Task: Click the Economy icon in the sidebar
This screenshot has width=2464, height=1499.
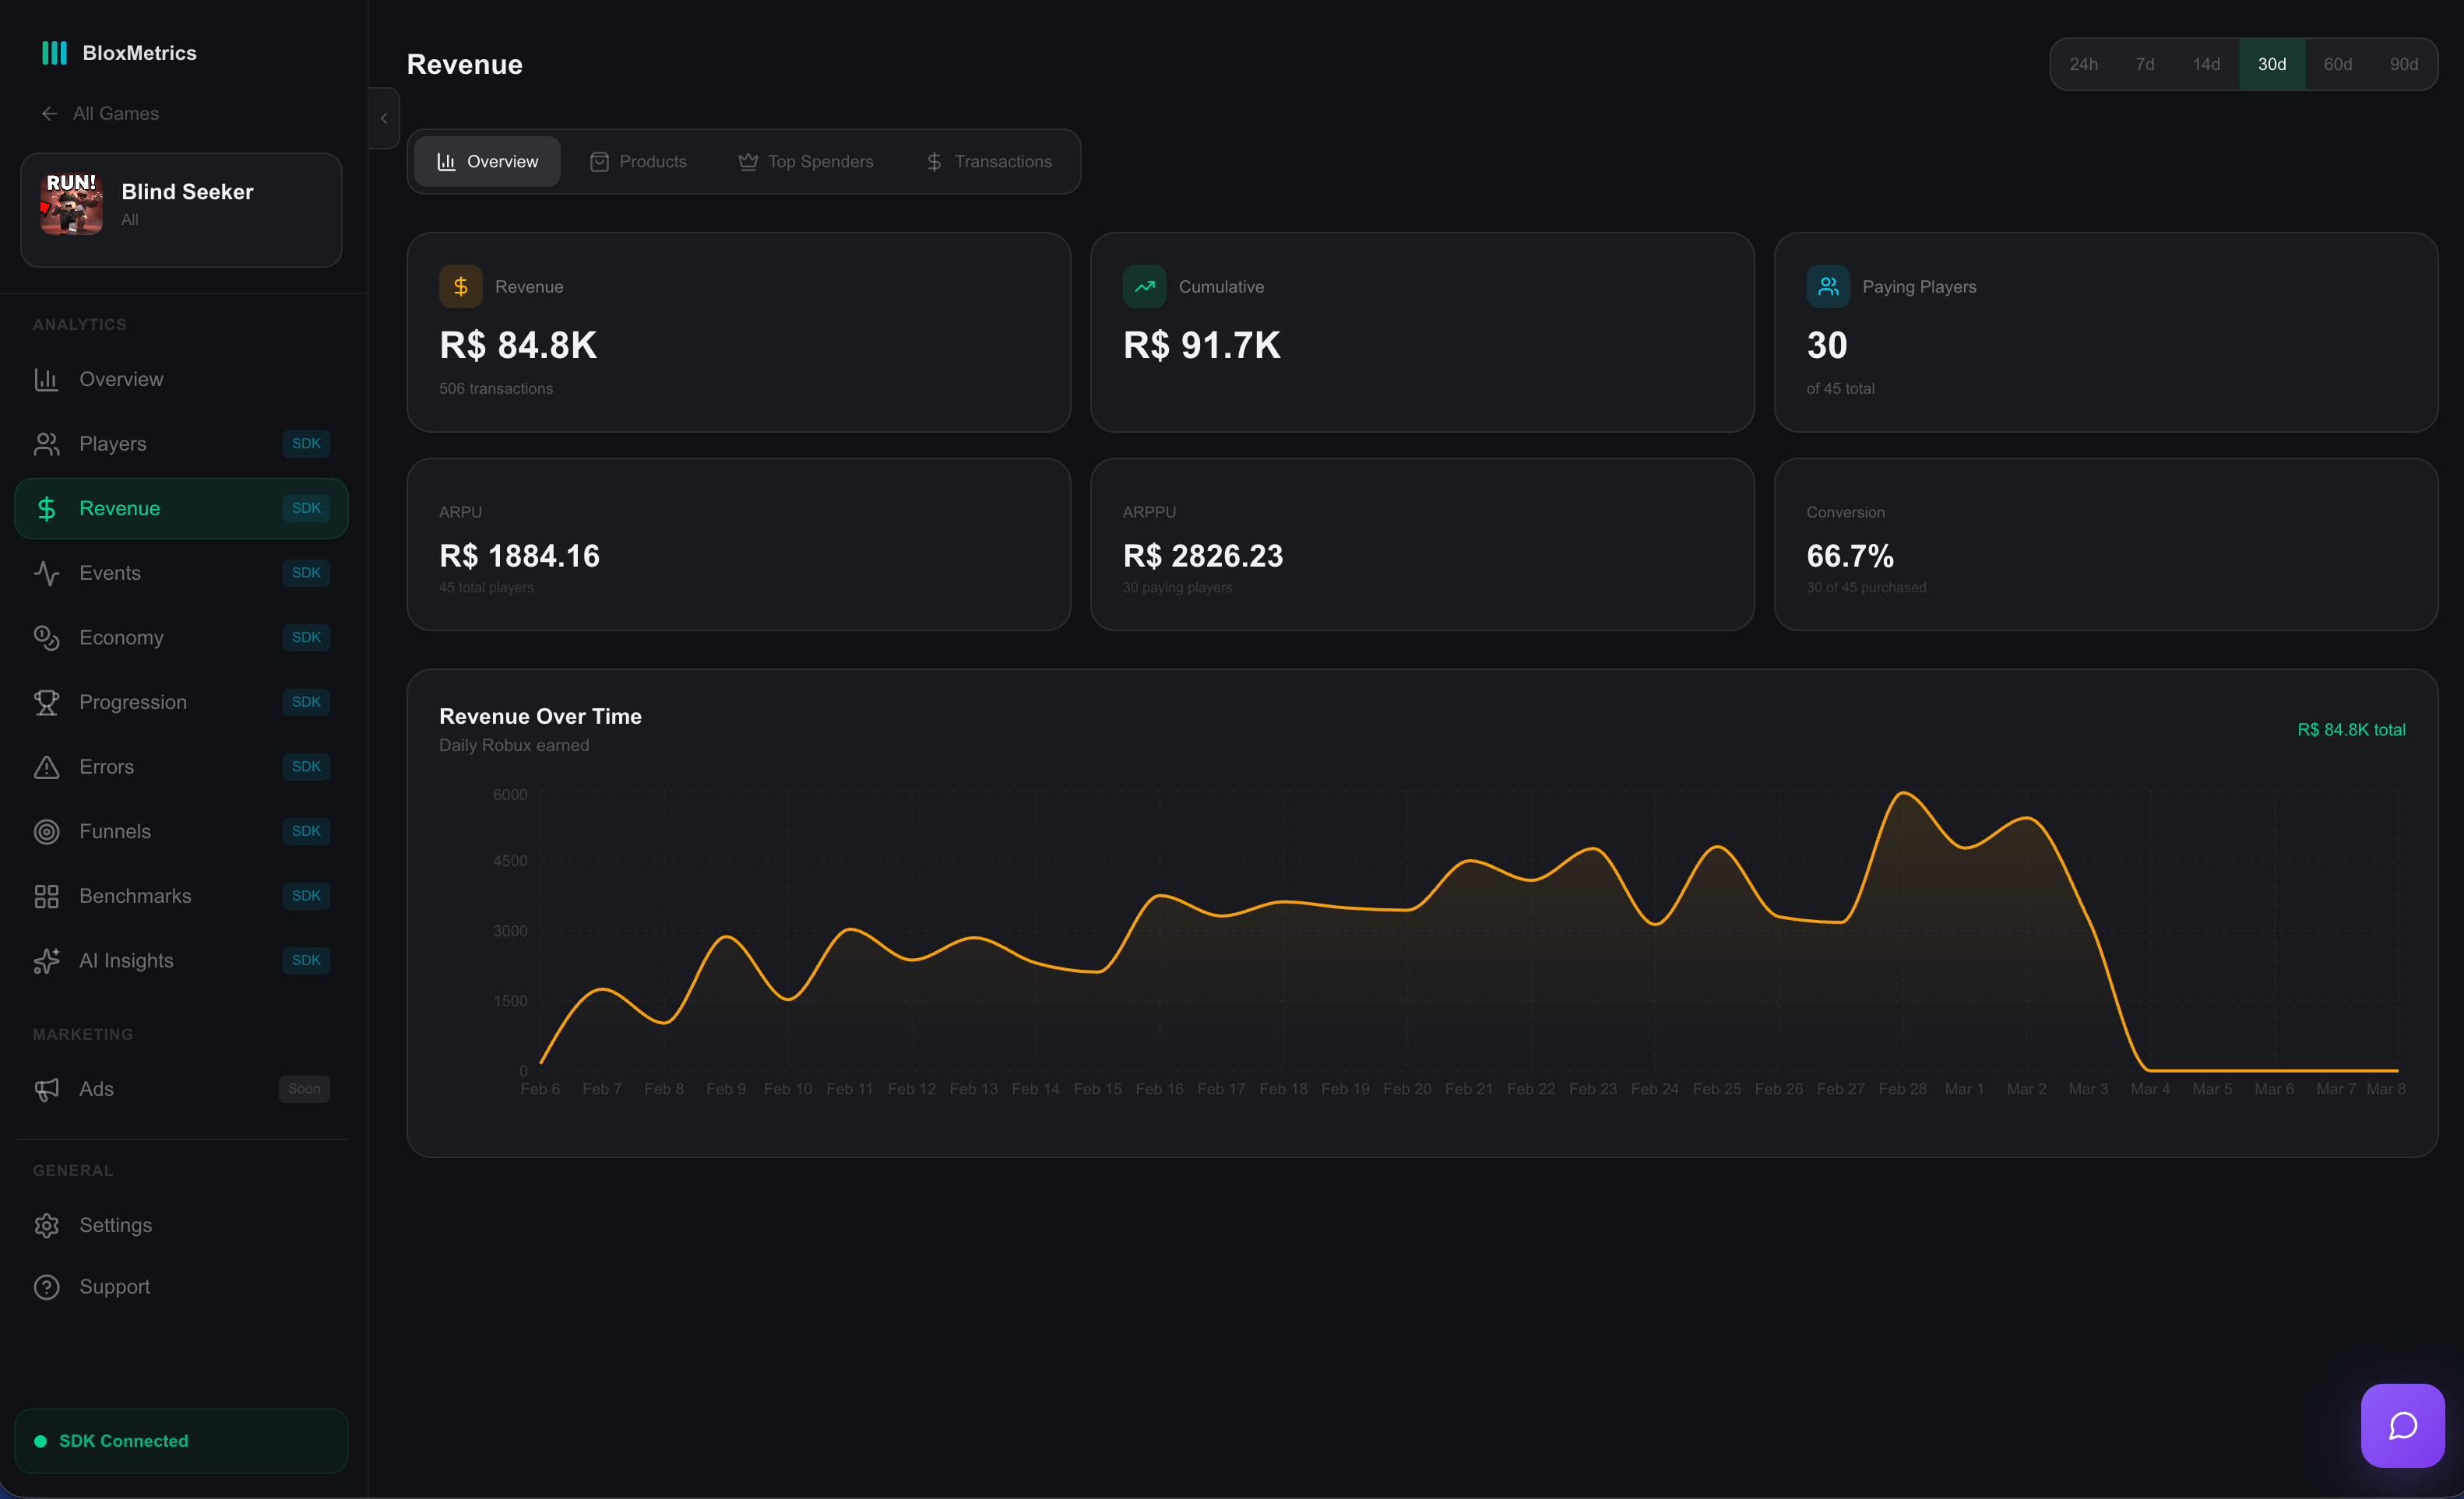Action: click(x=47, y=637)
